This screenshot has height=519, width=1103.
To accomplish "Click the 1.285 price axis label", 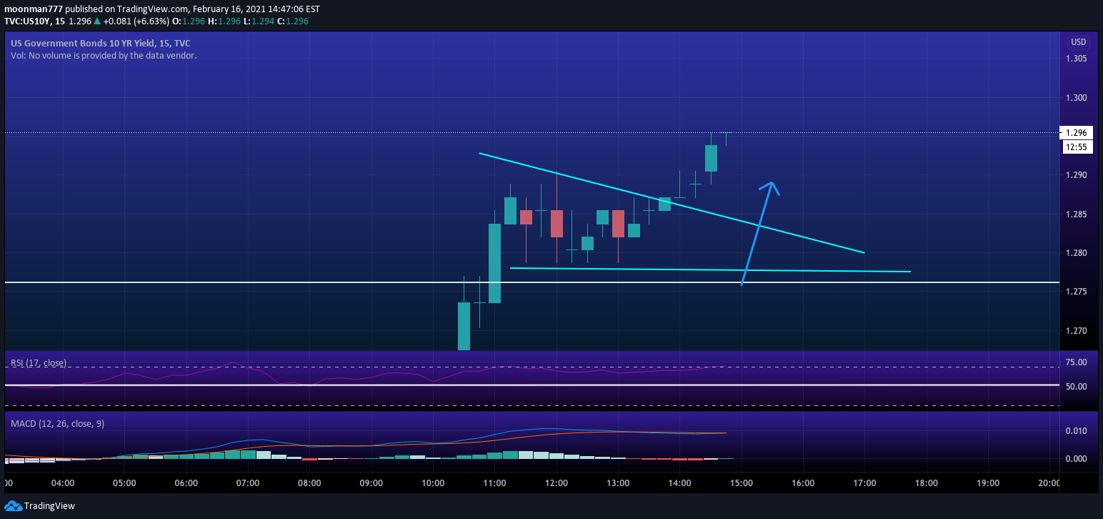I will pyautogui.click(x=1076, y=214).
